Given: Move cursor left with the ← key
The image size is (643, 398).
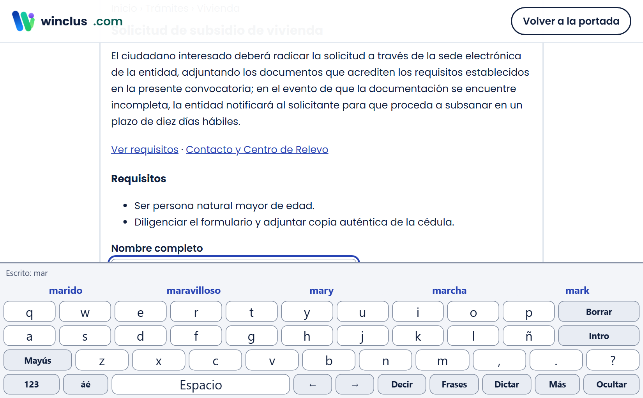Looking at the screenshot, I should (x=313, y=384).
